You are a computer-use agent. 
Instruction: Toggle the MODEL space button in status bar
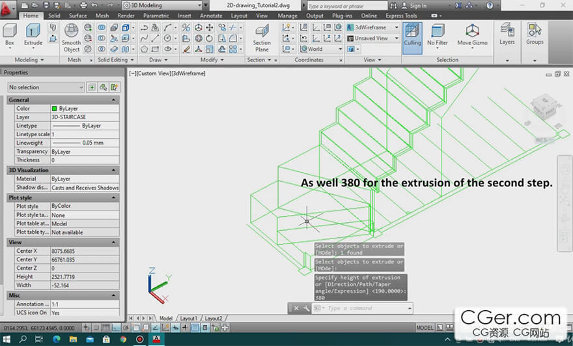[x=425, y=328]
